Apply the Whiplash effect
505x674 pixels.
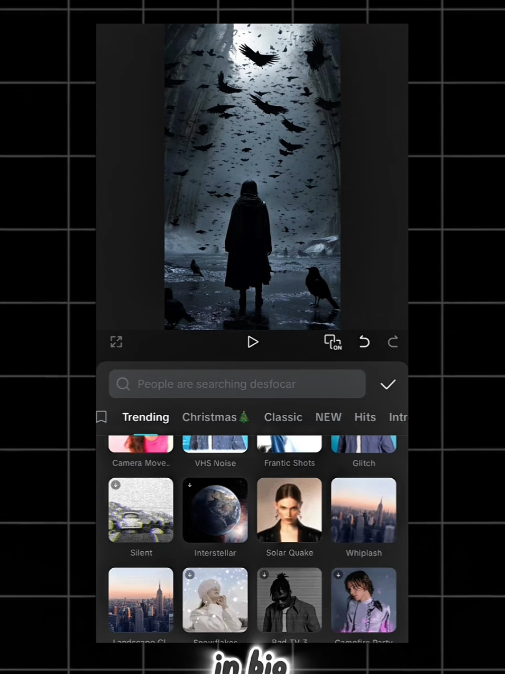[x=364, y=510]
